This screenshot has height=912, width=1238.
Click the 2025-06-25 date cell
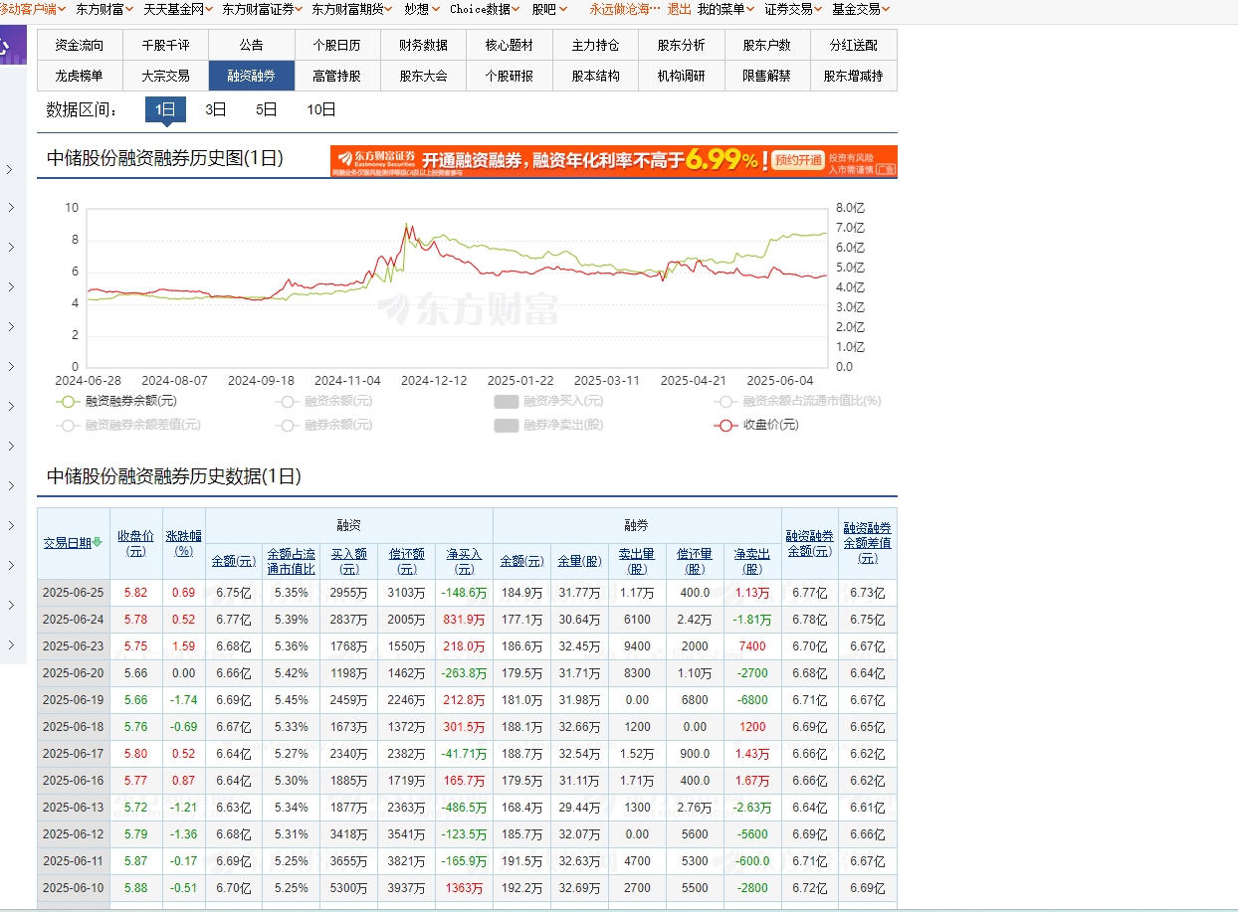click(x=72, y=593)
